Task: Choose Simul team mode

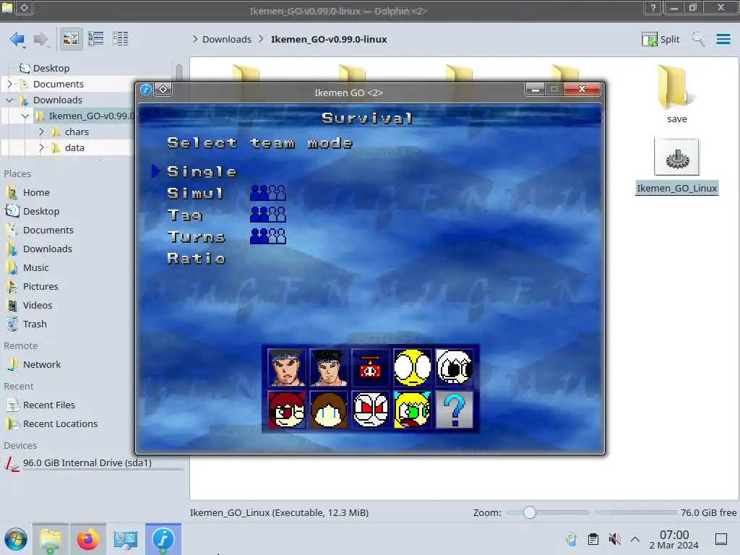Action: [x=195, y=194]
